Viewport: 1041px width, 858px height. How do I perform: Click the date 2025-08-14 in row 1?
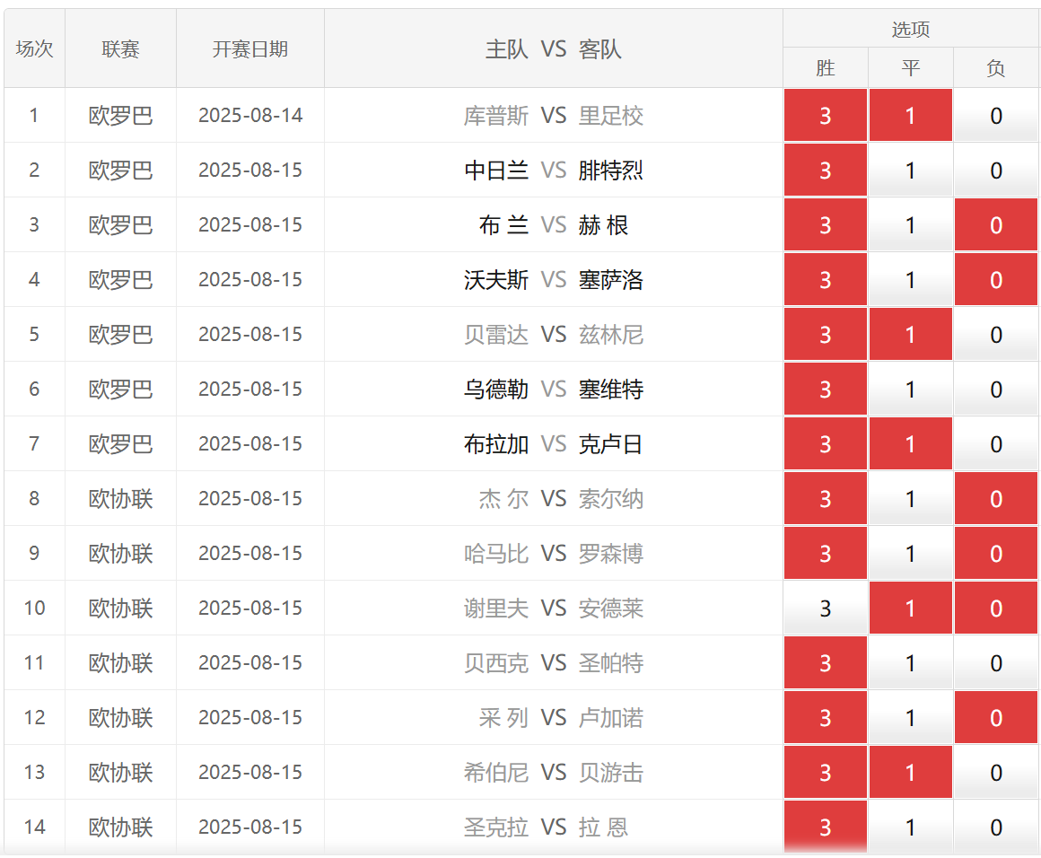(250, 116)
